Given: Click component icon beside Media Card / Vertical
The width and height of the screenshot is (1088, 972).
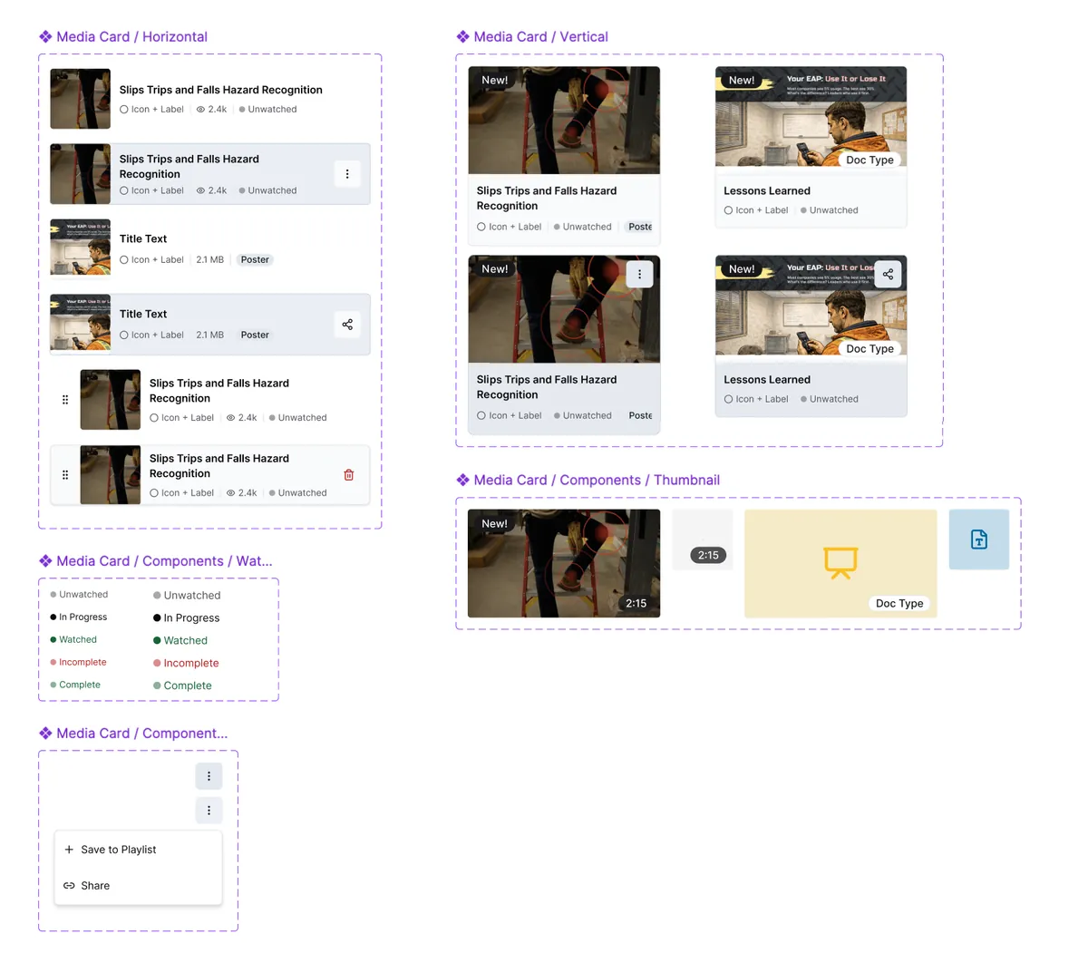Looking at the screenshot, I should (x=462, y=37).
